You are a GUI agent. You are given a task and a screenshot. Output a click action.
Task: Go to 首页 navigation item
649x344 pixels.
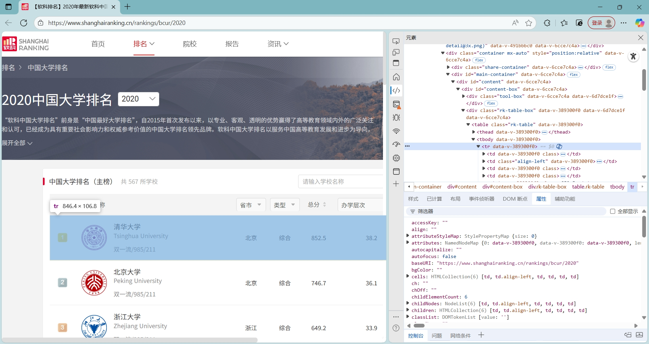[98, 44]
